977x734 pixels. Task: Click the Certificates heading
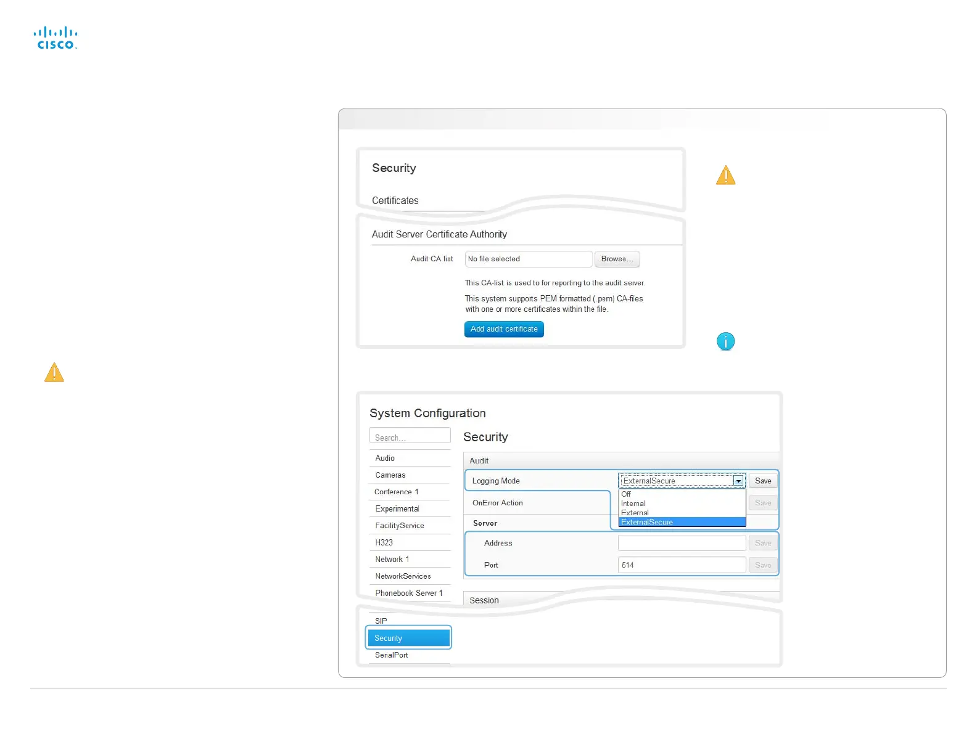395,200
